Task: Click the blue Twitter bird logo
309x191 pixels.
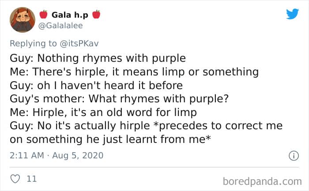Action: pyautogui.click(x=292, y=14)
